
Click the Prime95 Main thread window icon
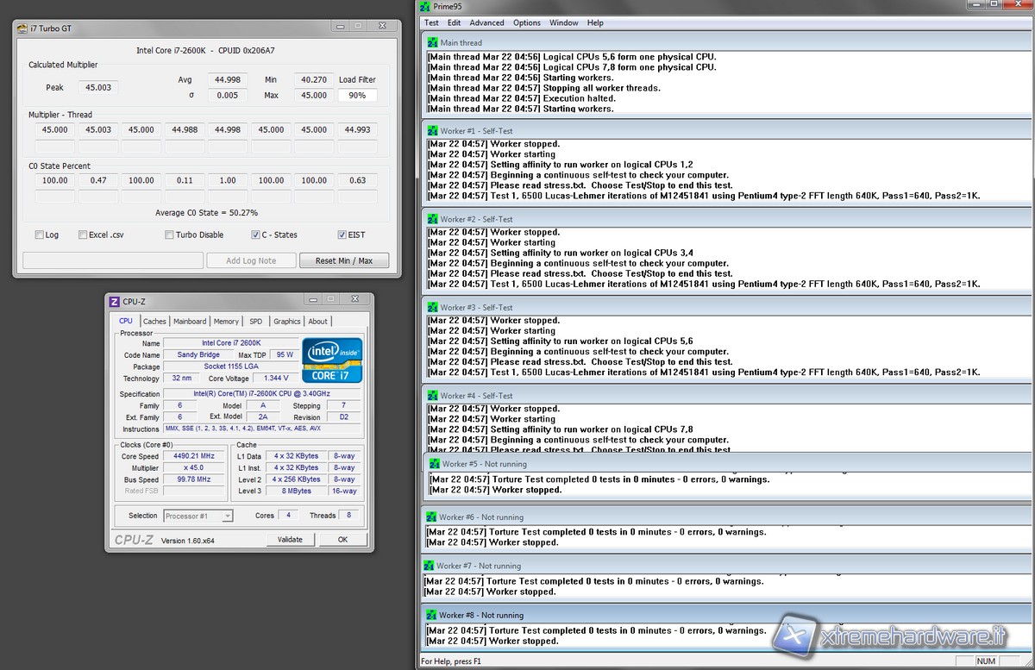coord(433,42)
